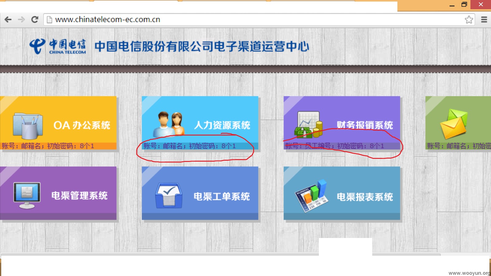491x276 pixels.
Task: Open the OA 办公系统 tile
Action: point(58,123)
